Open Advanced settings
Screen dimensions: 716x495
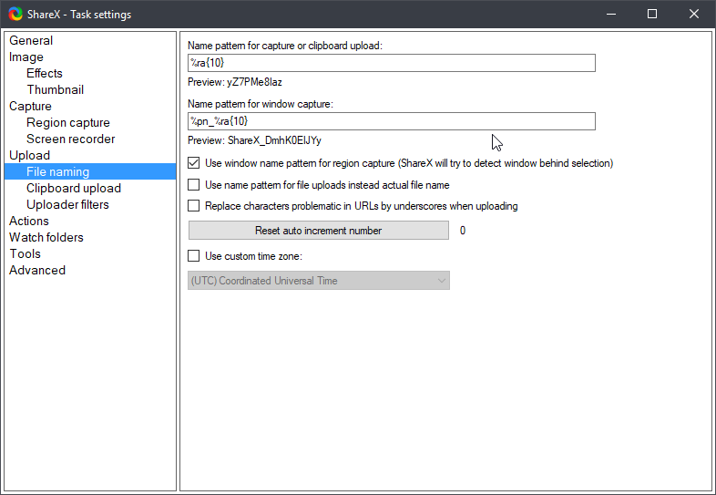click(x=37, y=271)
